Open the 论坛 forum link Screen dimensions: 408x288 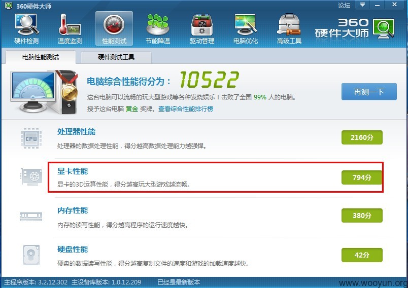point(344,5)
